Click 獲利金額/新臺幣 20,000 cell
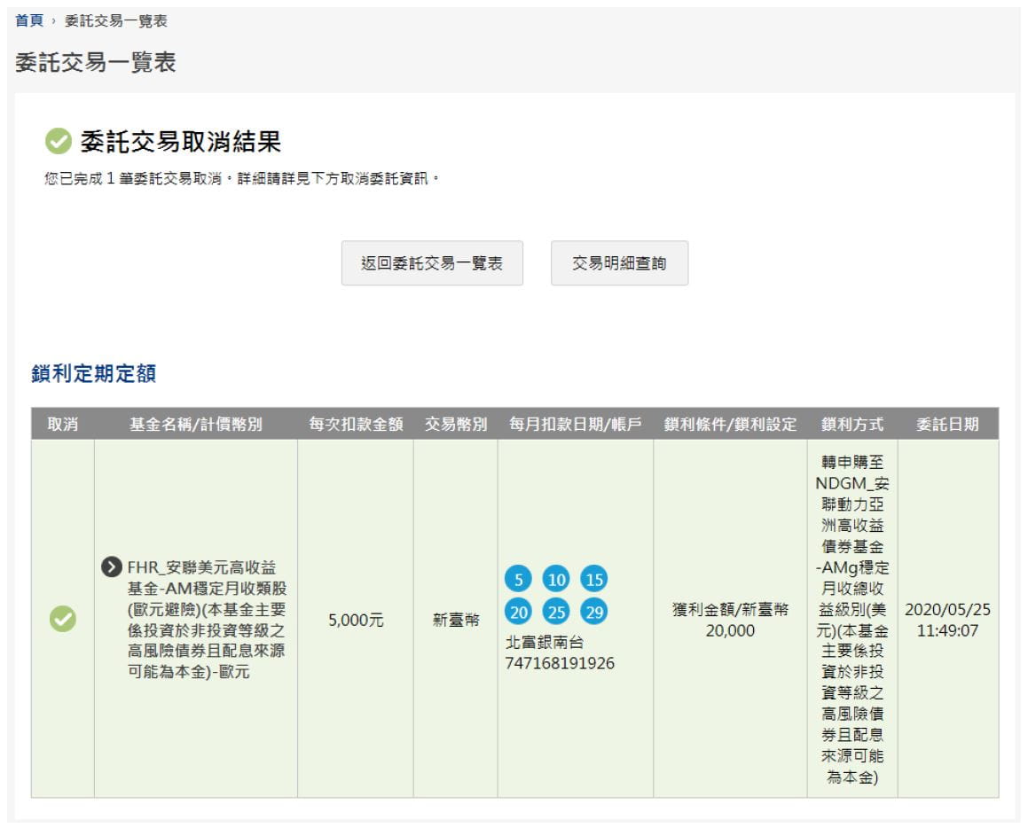This screenshot has width=1028, height=828. [x=730, y=620]
